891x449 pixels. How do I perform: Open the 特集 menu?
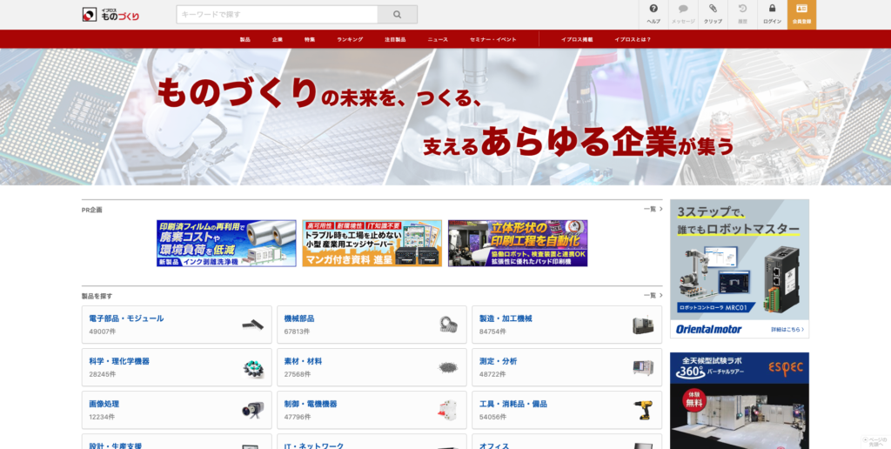coord(310,39)
